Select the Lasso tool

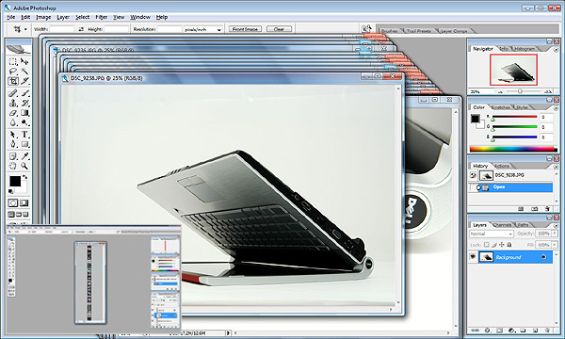coord(13,72)
